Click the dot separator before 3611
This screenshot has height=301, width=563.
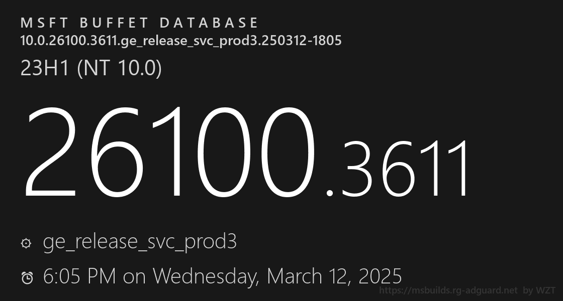point(329,193)
